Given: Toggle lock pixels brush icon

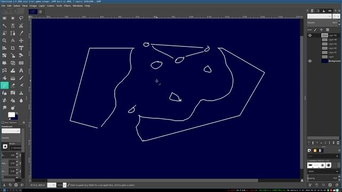Looking at the screenshot, I should 315,30.
